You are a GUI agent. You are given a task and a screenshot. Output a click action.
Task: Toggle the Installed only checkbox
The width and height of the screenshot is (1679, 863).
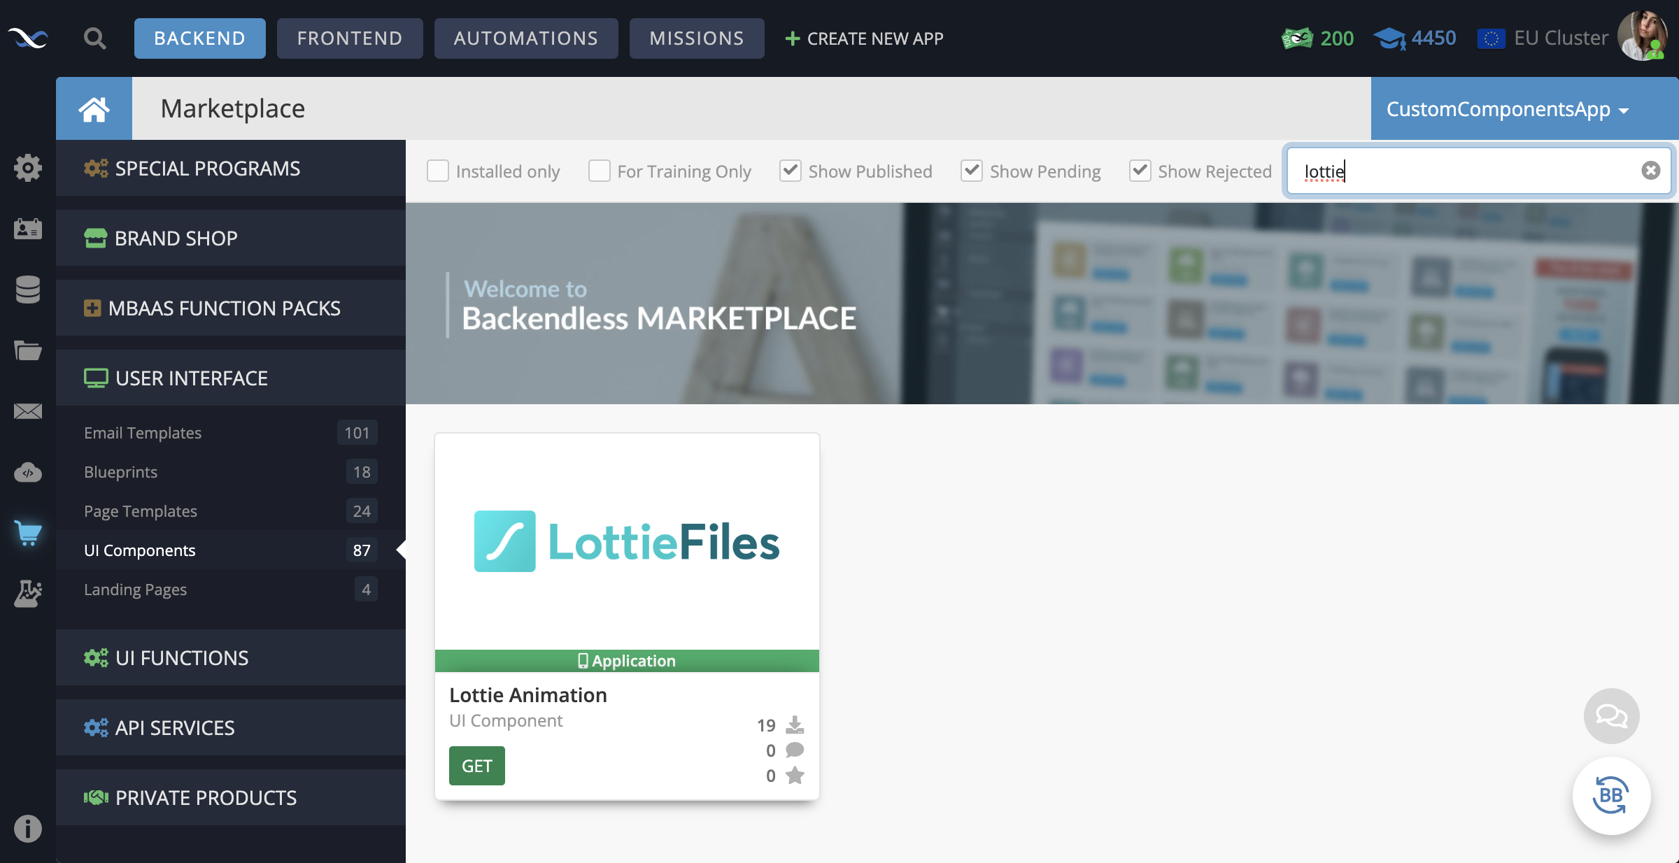pos(438,169)
